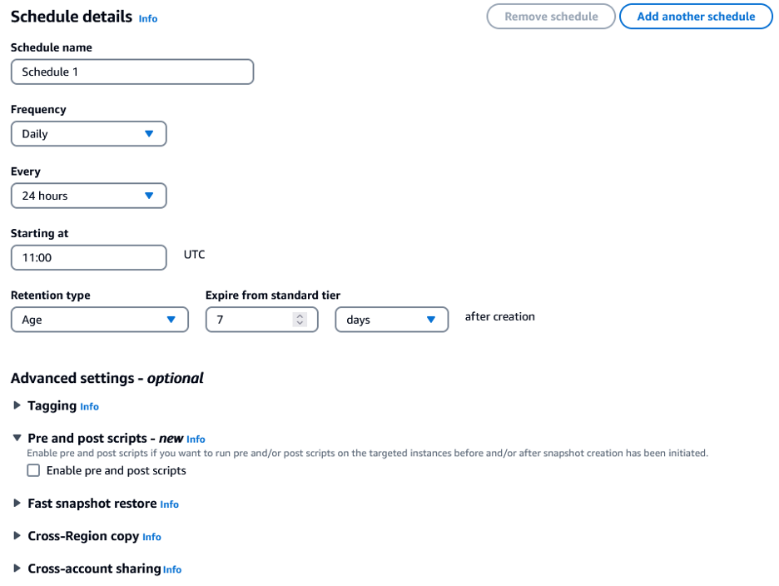Click Add another schedule
Viewport: 779px width, 586px height.
[x=696, y=16]
